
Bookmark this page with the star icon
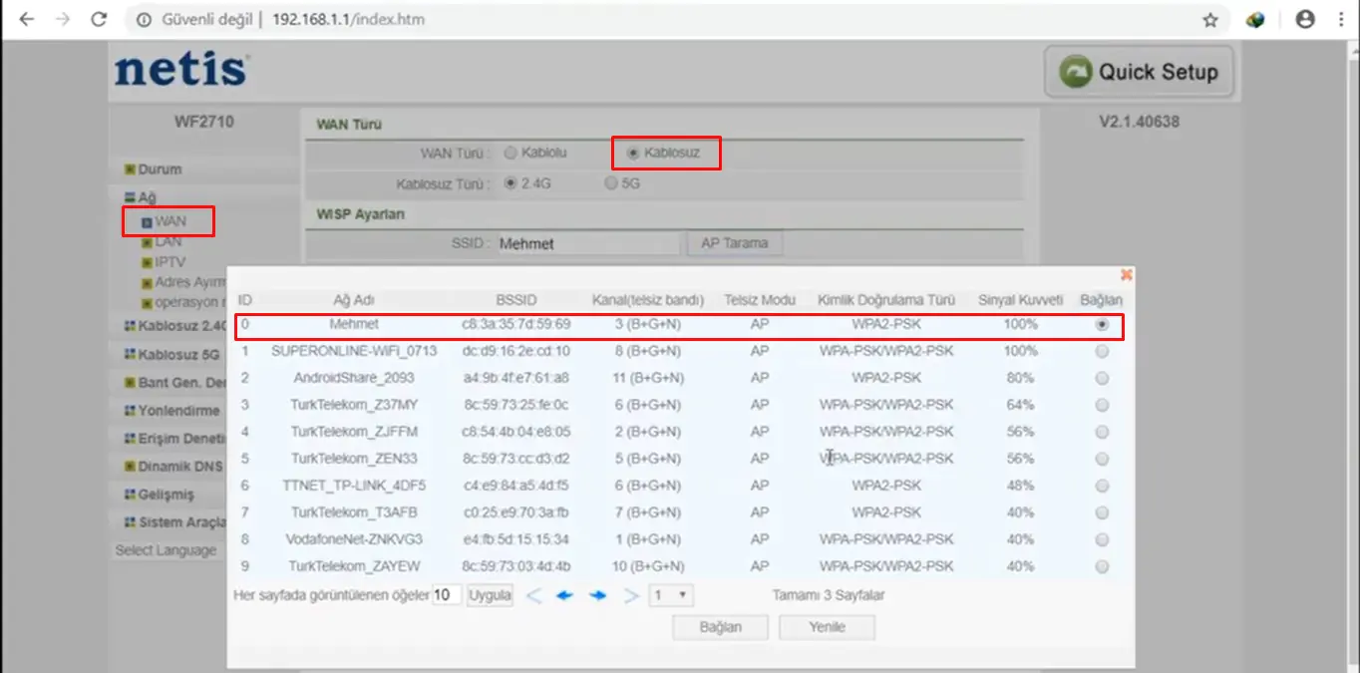tap(1210, 20)
